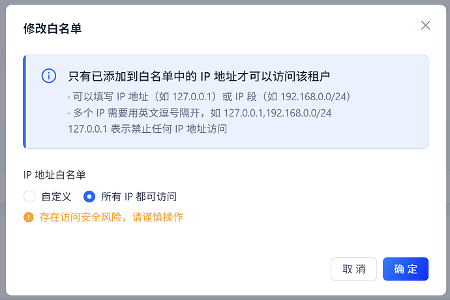The height and width of the screenshot is (300, 450).
Task: Click the blue left border of the notice box
Action: (x=24, y=102)
